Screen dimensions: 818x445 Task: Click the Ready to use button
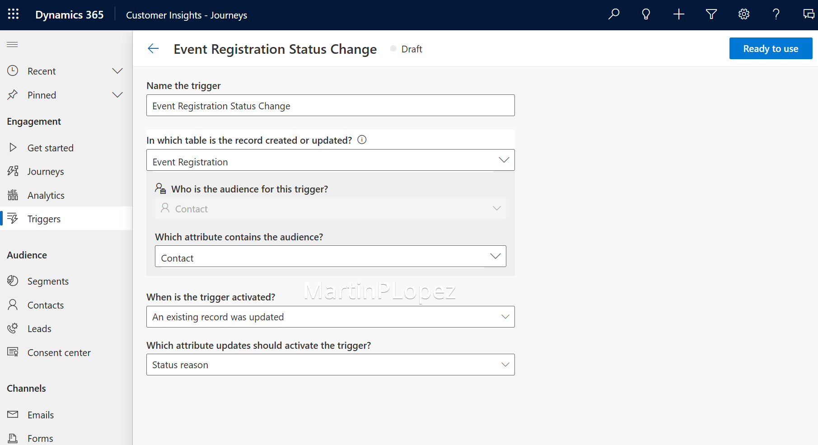click(x=771, y=48)
